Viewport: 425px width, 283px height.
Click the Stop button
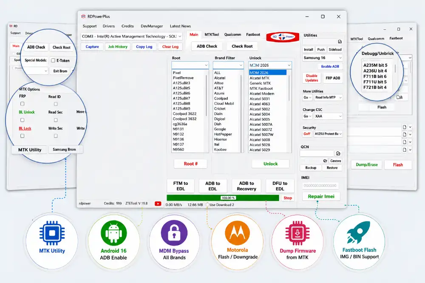tap(288, 198)
